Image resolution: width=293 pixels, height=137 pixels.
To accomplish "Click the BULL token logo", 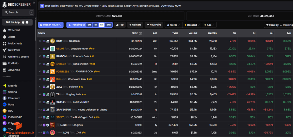I will click(x=53, y=87).
